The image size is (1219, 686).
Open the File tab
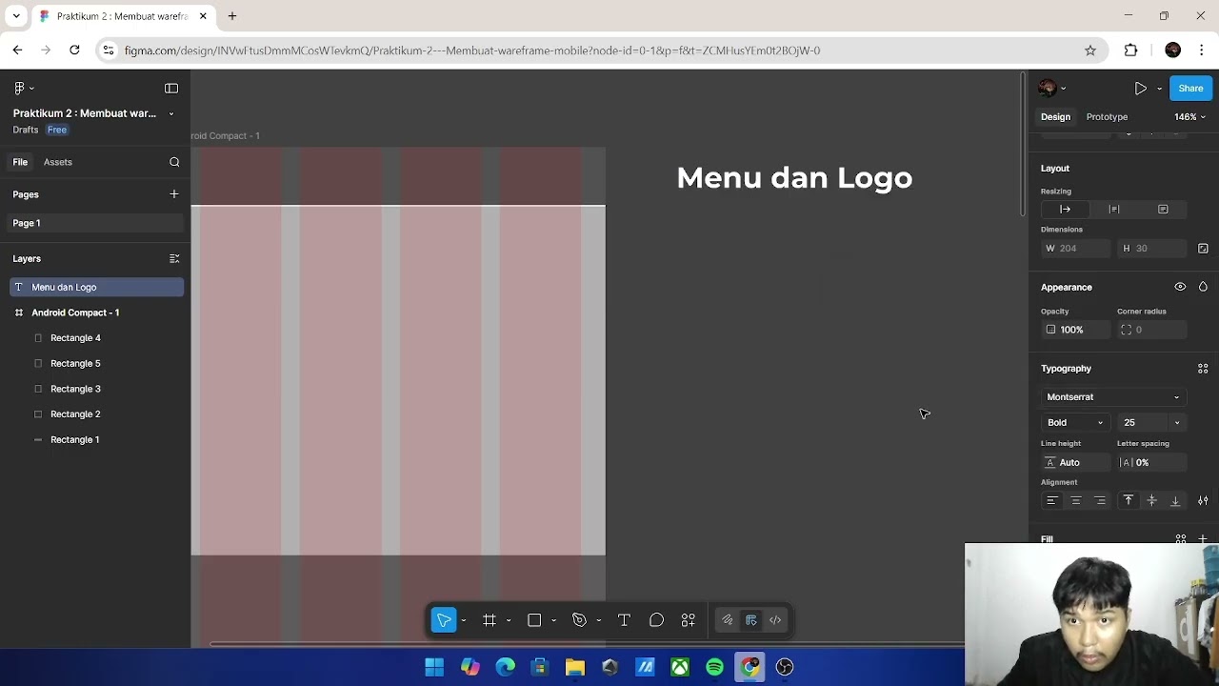click(x=20, y=162)
